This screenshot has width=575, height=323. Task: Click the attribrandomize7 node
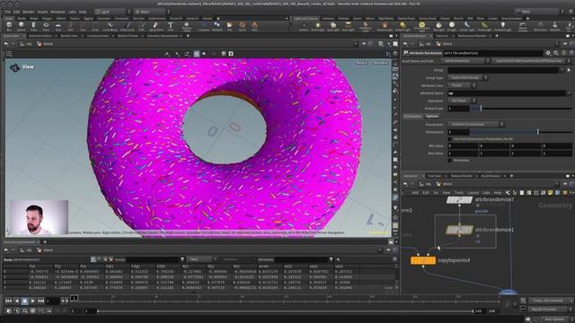point(459,200)
